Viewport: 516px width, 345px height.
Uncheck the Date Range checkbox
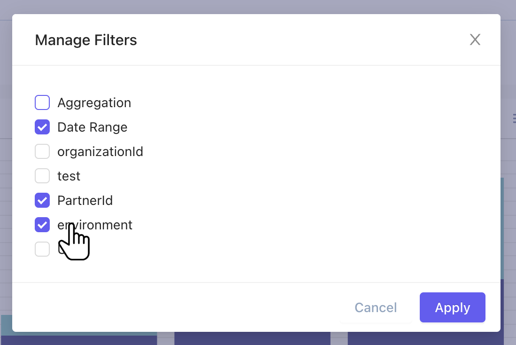(42, 127)
